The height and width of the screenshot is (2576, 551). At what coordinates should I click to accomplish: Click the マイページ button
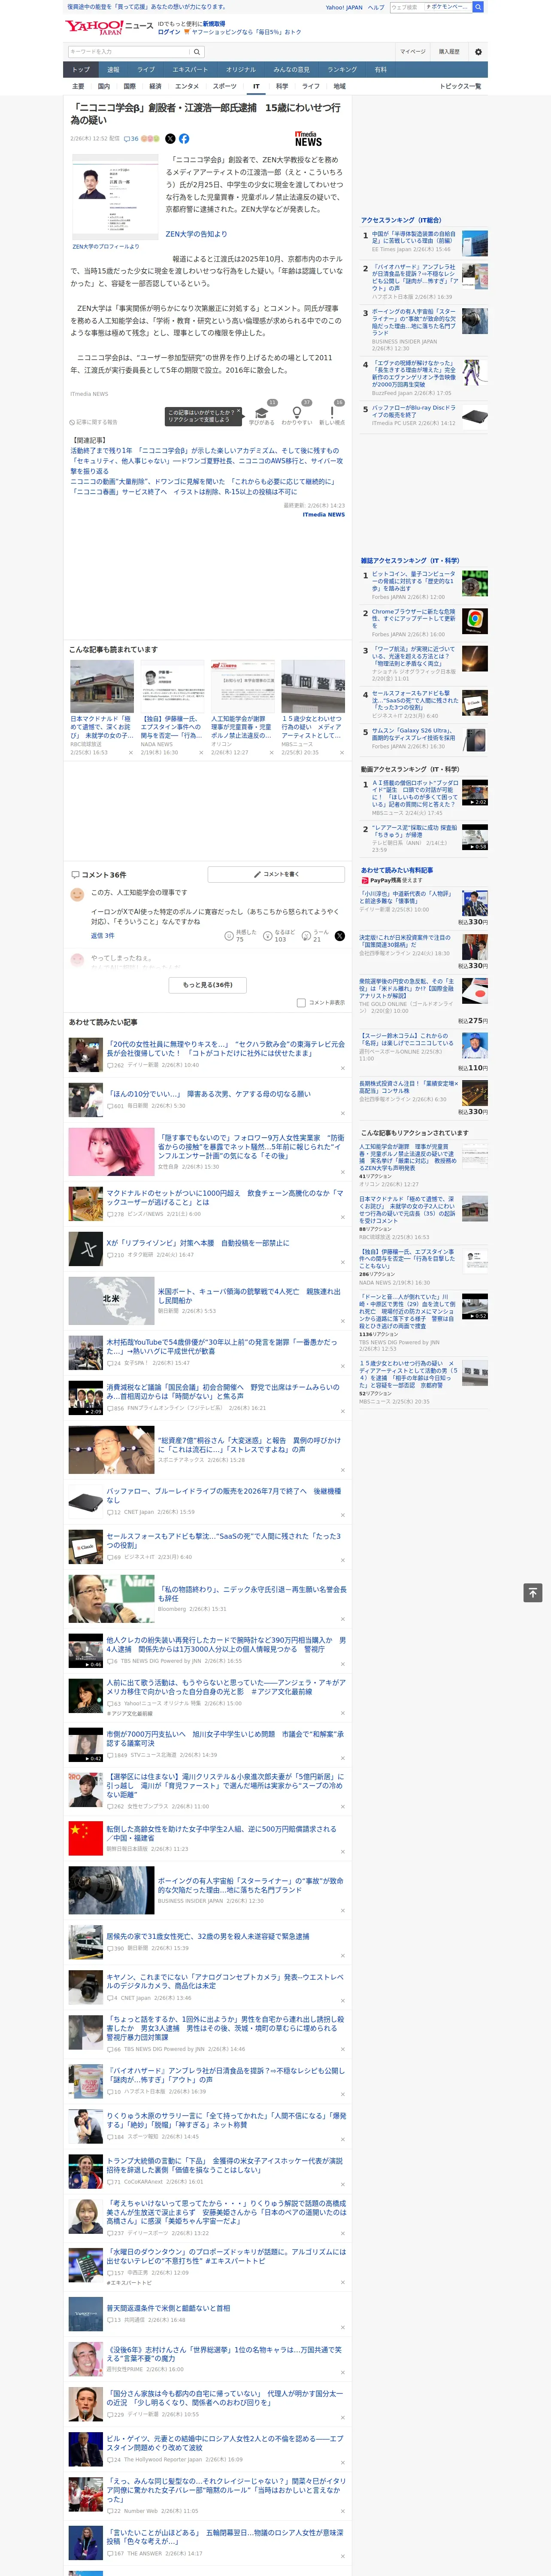pos(413,52)
